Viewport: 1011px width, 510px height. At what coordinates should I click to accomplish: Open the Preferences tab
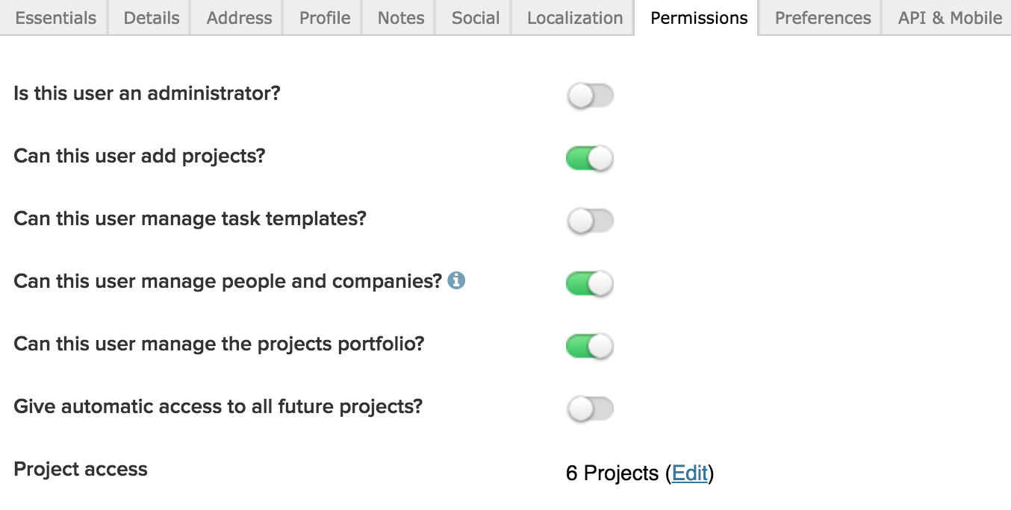pos(823,18)
